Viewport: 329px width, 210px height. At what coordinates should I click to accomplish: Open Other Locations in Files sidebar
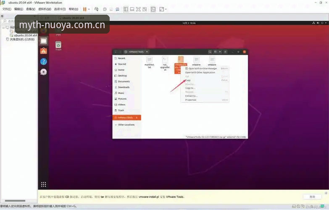127,125
